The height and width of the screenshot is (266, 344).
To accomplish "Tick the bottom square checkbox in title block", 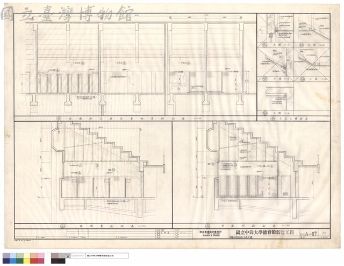I will point(159,237).
